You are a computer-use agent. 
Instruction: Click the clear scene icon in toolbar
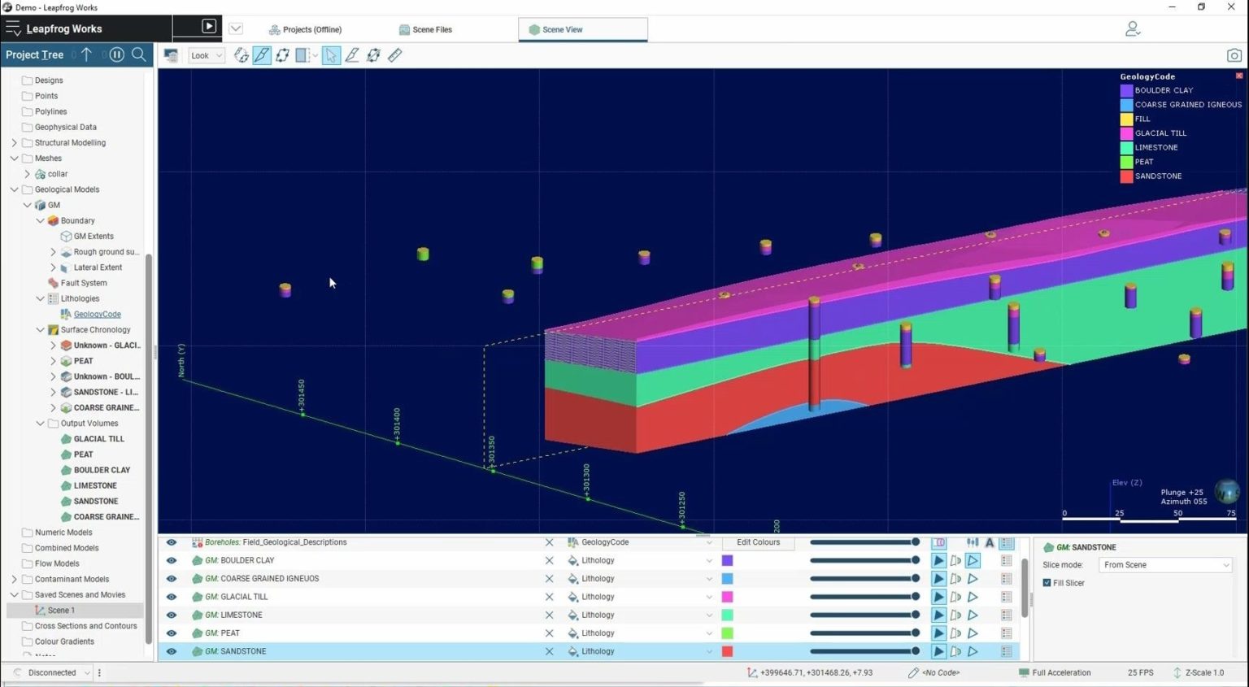pyautogui.click(x=171, y=55)
